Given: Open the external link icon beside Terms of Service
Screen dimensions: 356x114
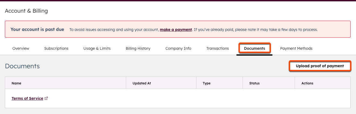Looking at the screenshot, I should point(46,98).
